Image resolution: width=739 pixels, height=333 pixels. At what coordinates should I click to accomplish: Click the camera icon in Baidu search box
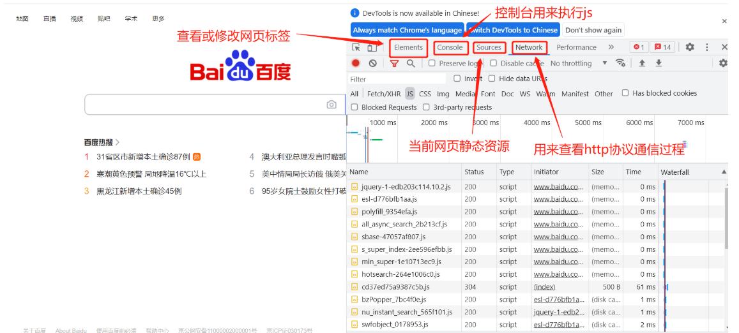click(x=331, y=105)
